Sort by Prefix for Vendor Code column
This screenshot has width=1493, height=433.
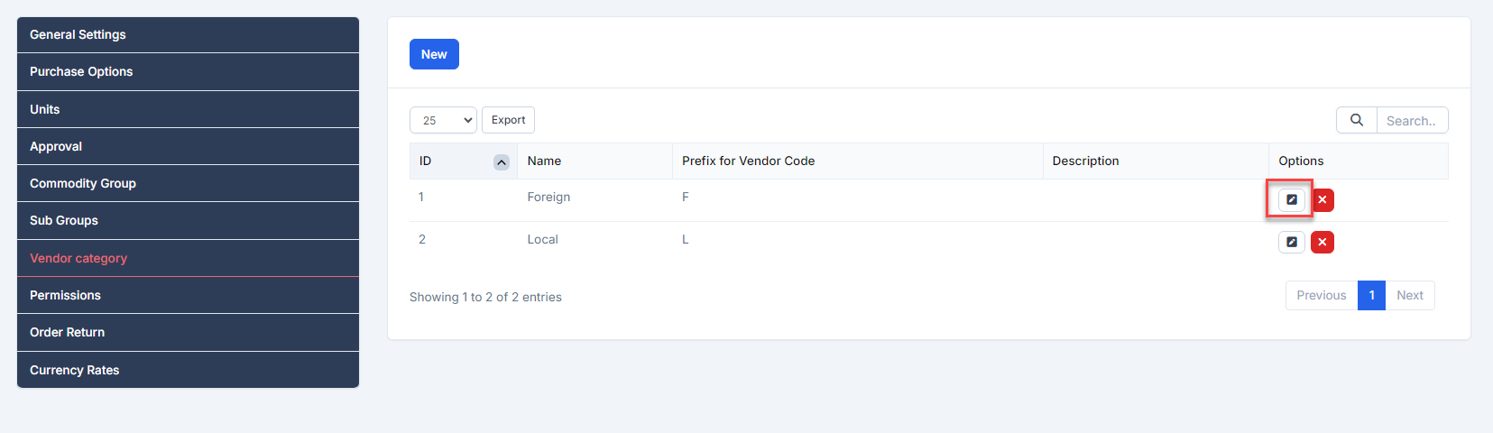point(748,161)
